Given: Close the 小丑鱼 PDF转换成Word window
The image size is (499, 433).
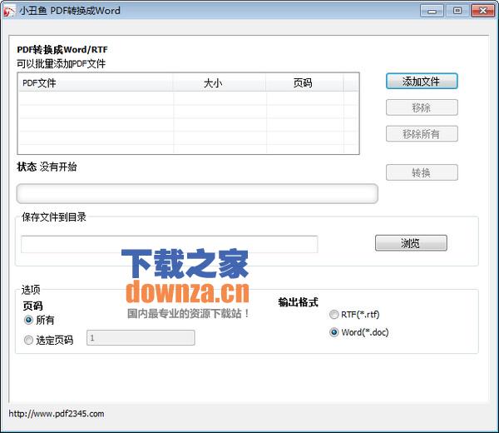Looking at the screenshot, I should point(482,11).
